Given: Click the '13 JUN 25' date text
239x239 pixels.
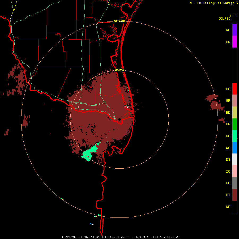Looking at the screenshot, I should coord(154,237).
